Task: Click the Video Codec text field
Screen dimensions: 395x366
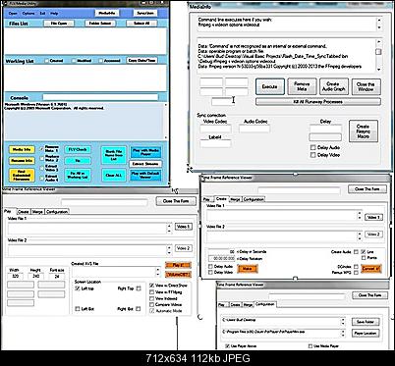Action: (215, 129)
